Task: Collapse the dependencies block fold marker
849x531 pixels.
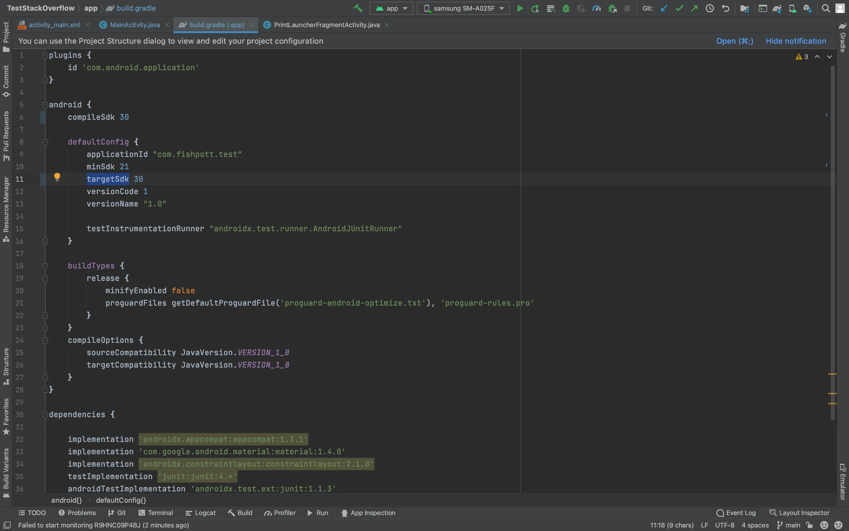Action: click(x=45, y=415)
